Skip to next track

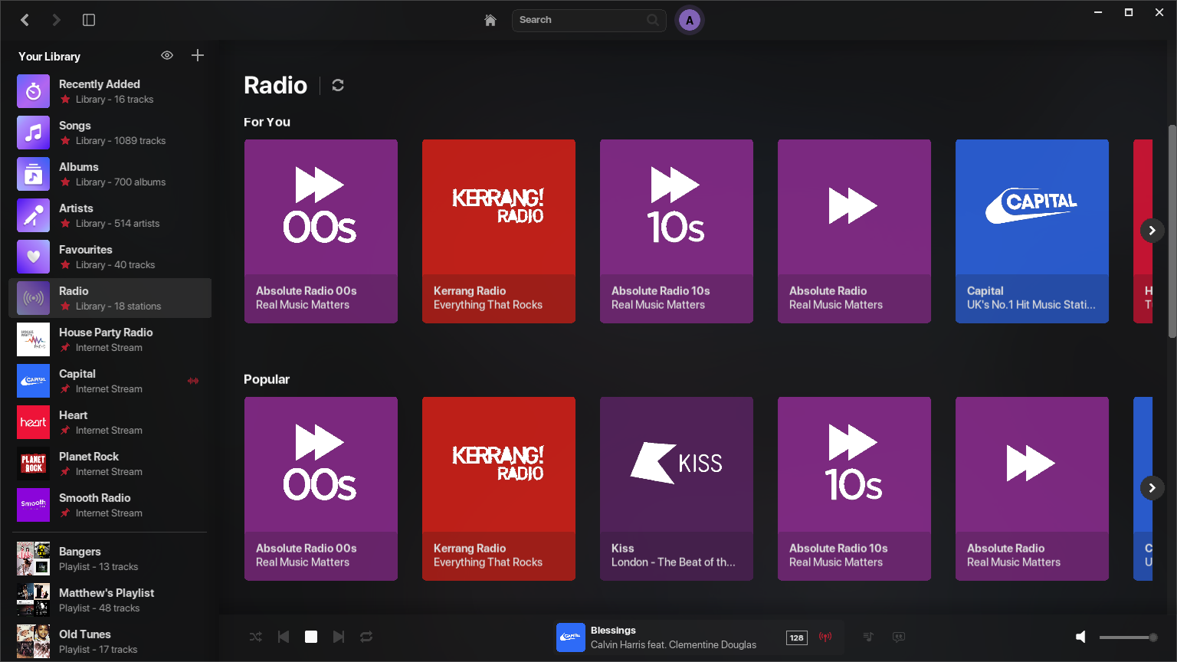tap(339, 637)
